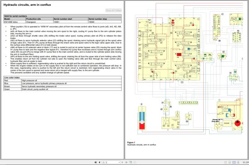The height and width of the screenshot is (165, 249).
Task: Select continuous page view icon
Action: (x=229, y=162)
